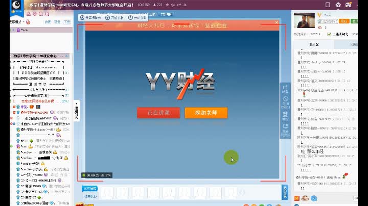Screen dimensions: 368x206
Task: Toggle the pink microphone icon beside the mode label
Action: [28, 22]
